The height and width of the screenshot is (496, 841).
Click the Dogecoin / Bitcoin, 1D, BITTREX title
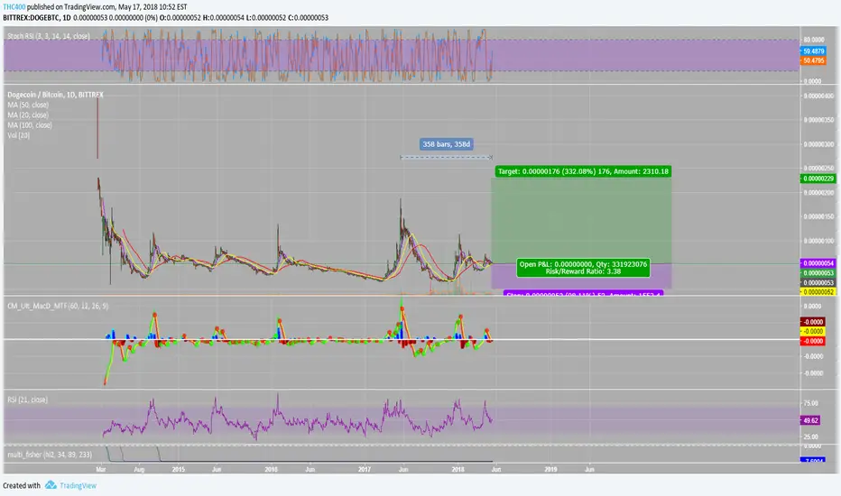(x=55, y=95)
